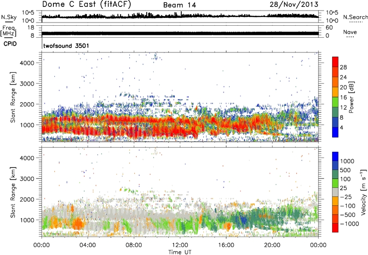Click the '60' tick on the Nave axis
Image resolution: width=368 pixels, height=255 pixels.
coord(329,28)
